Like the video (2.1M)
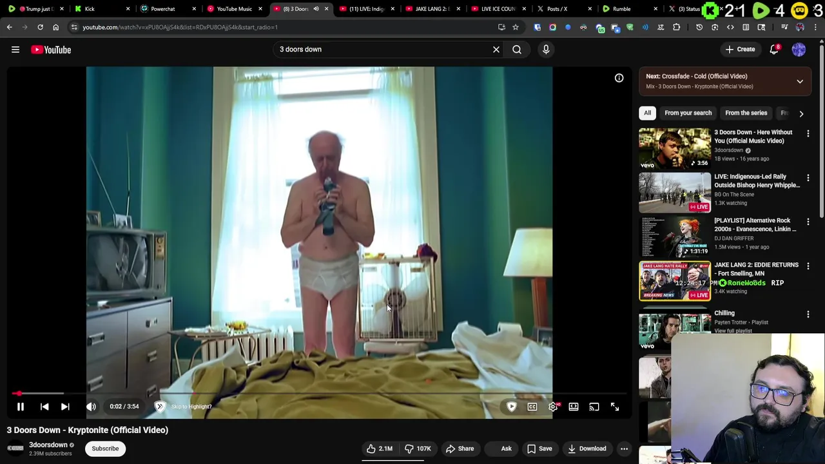 pos(380,449)
